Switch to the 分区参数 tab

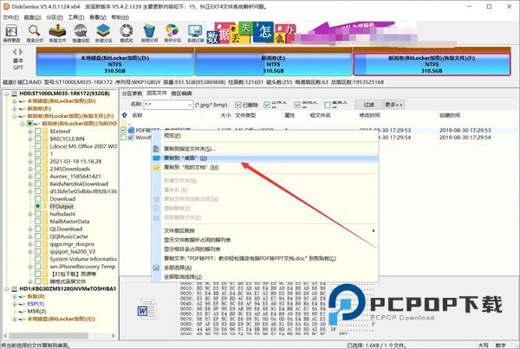tap(132, 92)
